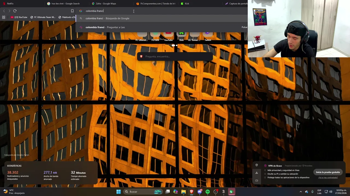Screen dimensions: 350x196
Task: Switch to the Netflix tab
Action: 22,4
